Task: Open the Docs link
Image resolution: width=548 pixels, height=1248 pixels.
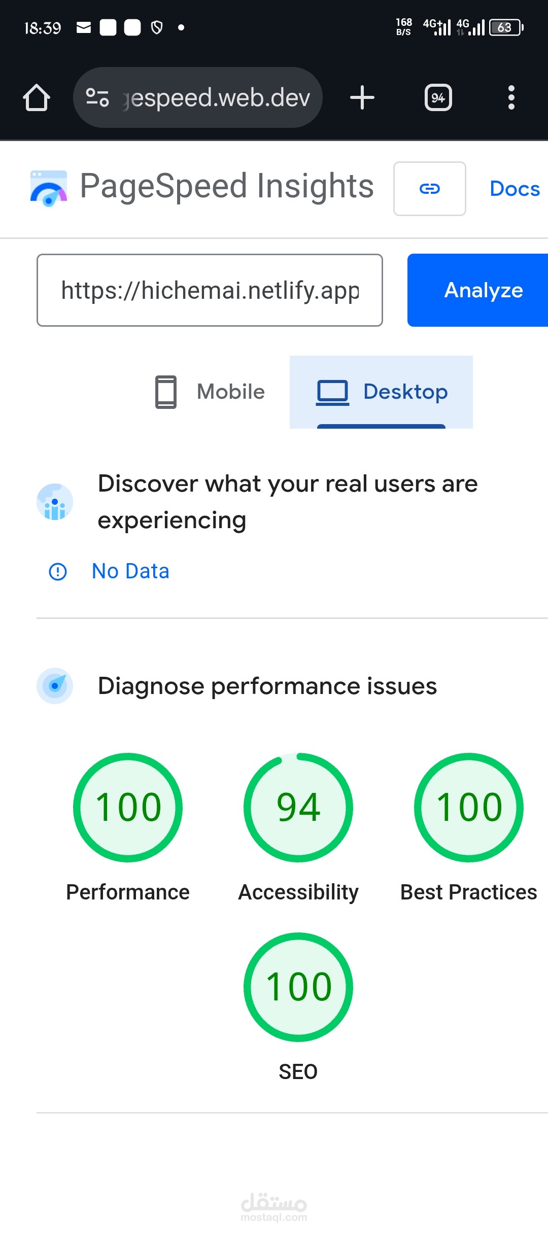Action: 515,189
